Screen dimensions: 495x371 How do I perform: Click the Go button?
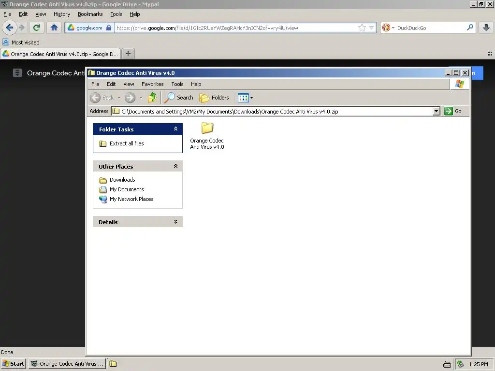coord(453,112)
